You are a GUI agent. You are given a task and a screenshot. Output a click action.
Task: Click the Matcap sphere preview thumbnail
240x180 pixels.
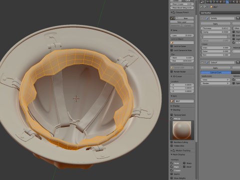point(182,130)
